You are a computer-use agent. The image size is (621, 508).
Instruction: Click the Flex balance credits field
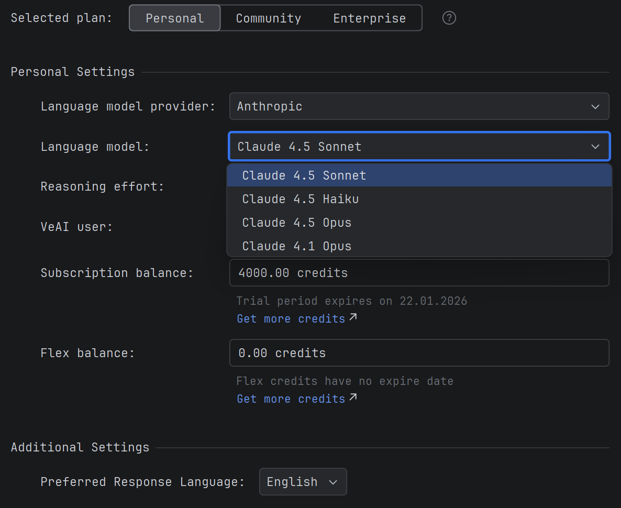tap(419, 353)
